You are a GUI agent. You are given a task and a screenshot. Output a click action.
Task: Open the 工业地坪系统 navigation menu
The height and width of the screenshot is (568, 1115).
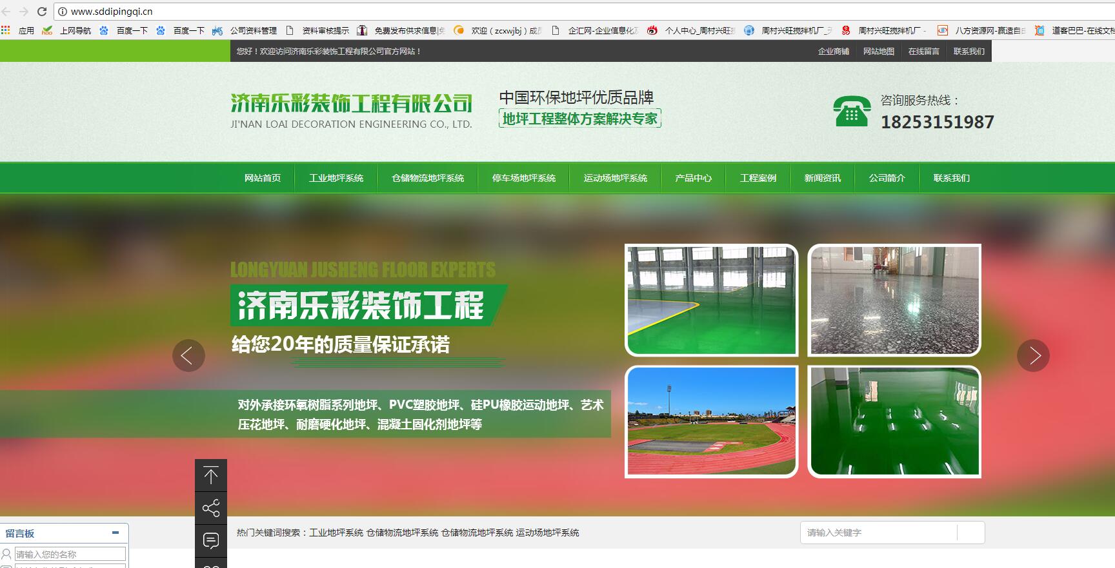(x=336, y=178)
